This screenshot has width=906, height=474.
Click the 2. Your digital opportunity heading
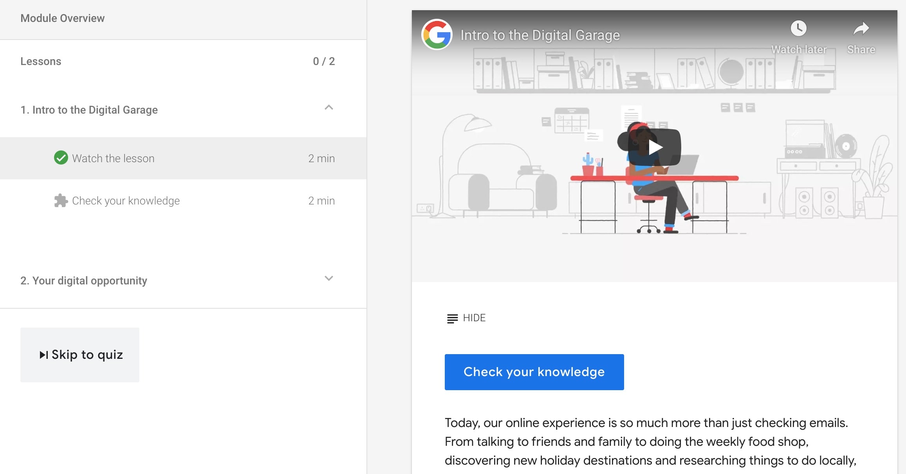point(84,280)
